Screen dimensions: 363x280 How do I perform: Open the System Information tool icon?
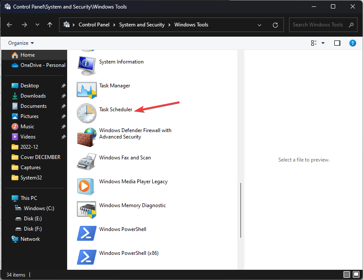click(x=87, y=66)
